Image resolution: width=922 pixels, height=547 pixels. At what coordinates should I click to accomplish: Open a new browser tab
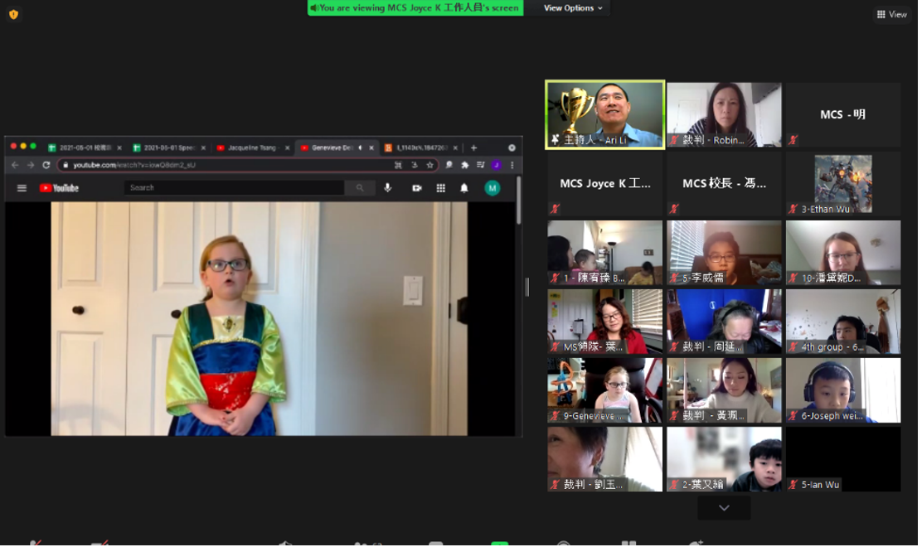[x=473, y=148]
